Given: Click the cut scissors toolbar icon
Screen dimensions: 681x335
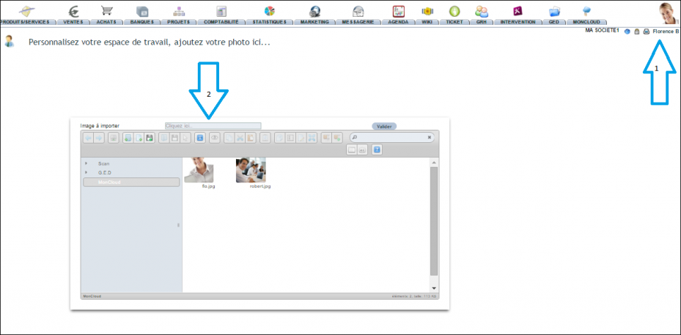Looking at the screenshot, I should pos(239,138).
